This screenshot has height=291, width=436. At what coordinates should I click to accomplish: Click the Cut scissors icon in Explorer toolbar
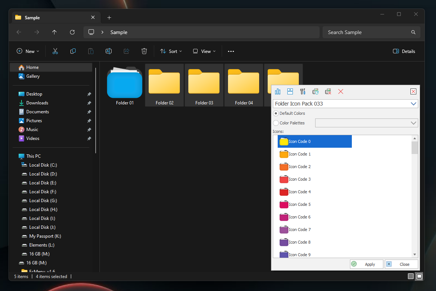55,51
